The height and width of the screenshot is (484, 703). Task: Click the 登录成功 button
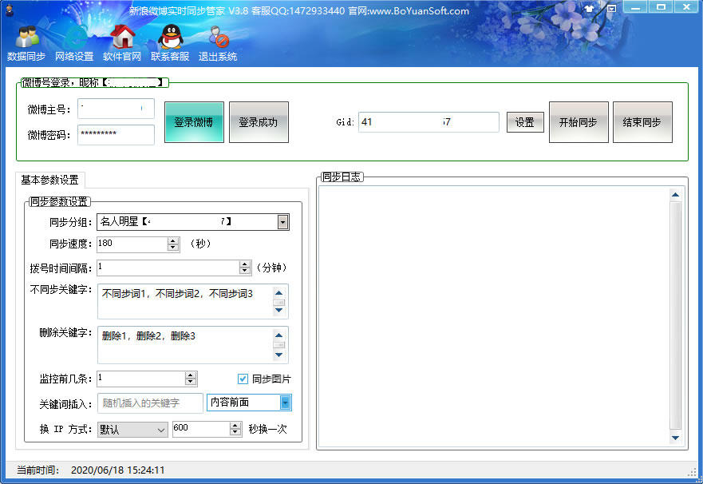(x=259, y=122)
